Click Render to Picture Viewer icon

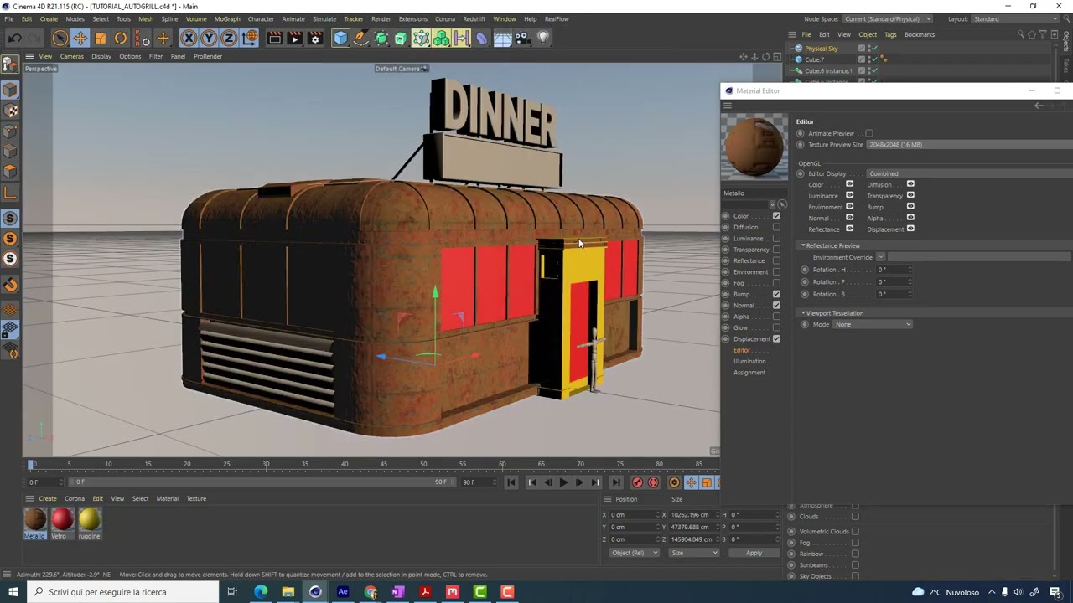tap(294, 38)
